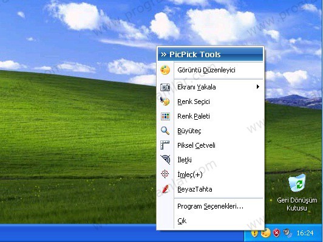Image resolution: width=323 pixels, height=242 pixels.
Task: Click the yellow security shield tray icon
Action: pos(254,233)
